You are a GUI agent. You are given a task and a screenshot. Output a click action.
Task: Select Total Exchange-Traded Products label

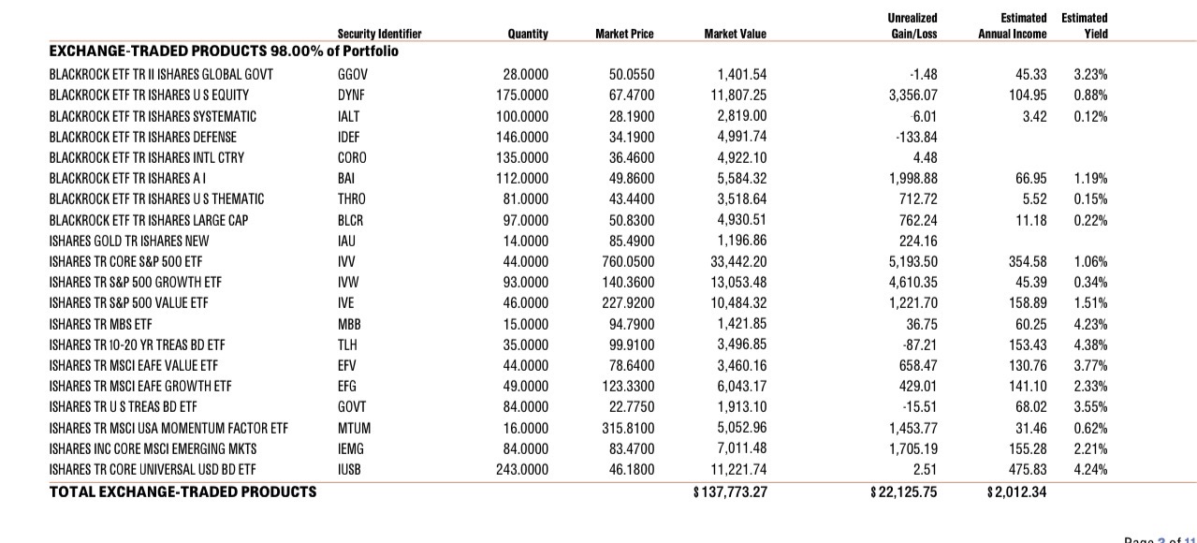[x=182, y=492]
